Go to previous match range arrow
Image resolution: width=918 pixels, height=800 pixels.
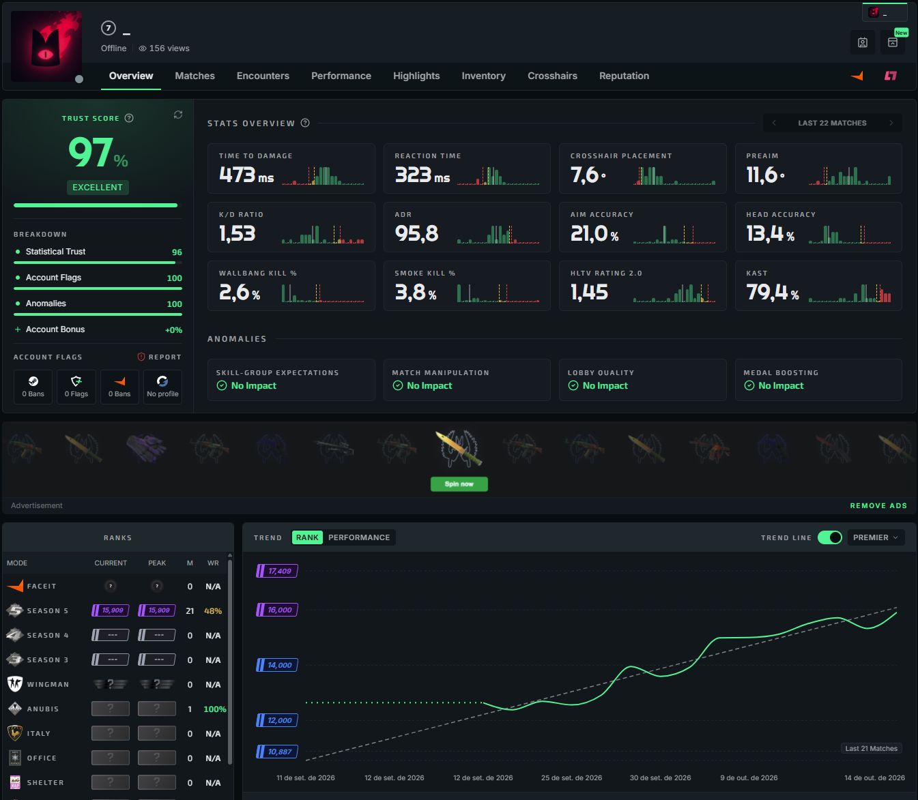point(774,123)
